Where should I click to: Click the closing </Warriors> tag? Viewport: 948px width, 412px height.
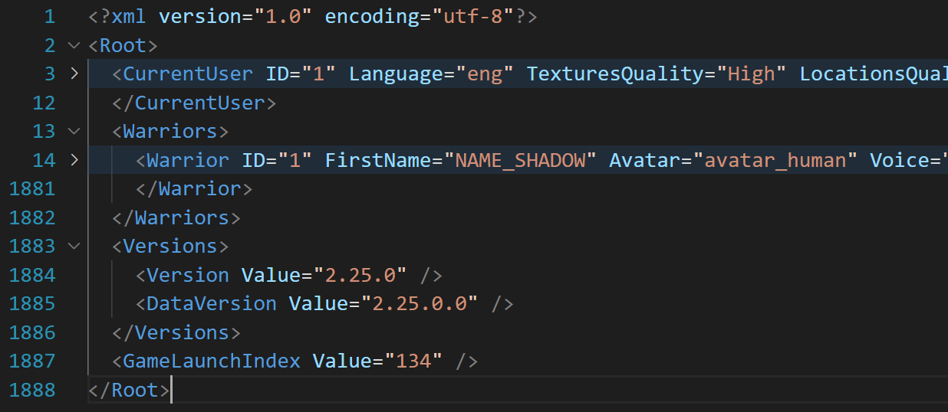(x=176, y=217)
